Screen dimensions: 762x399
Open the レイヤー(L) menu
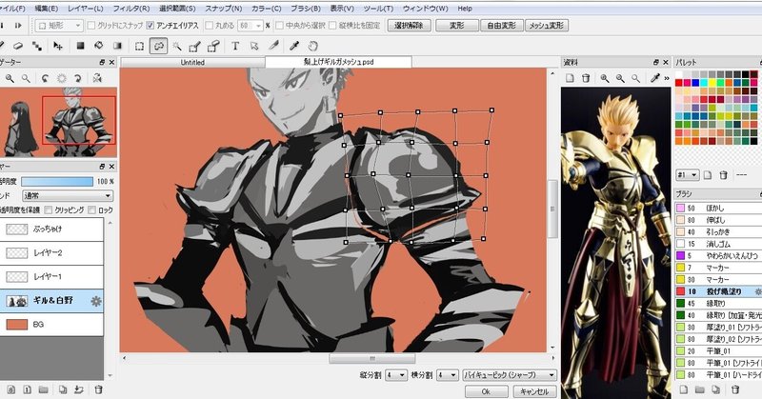point(86,9)
